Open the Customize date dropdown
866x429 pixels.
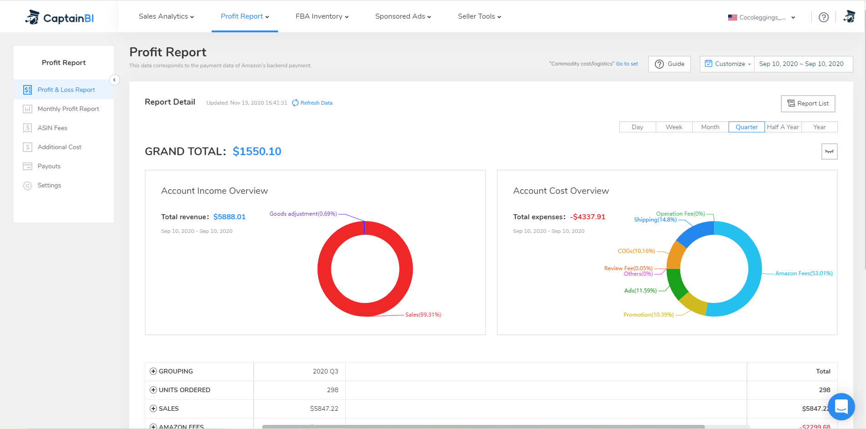click(x=727, y=64)
